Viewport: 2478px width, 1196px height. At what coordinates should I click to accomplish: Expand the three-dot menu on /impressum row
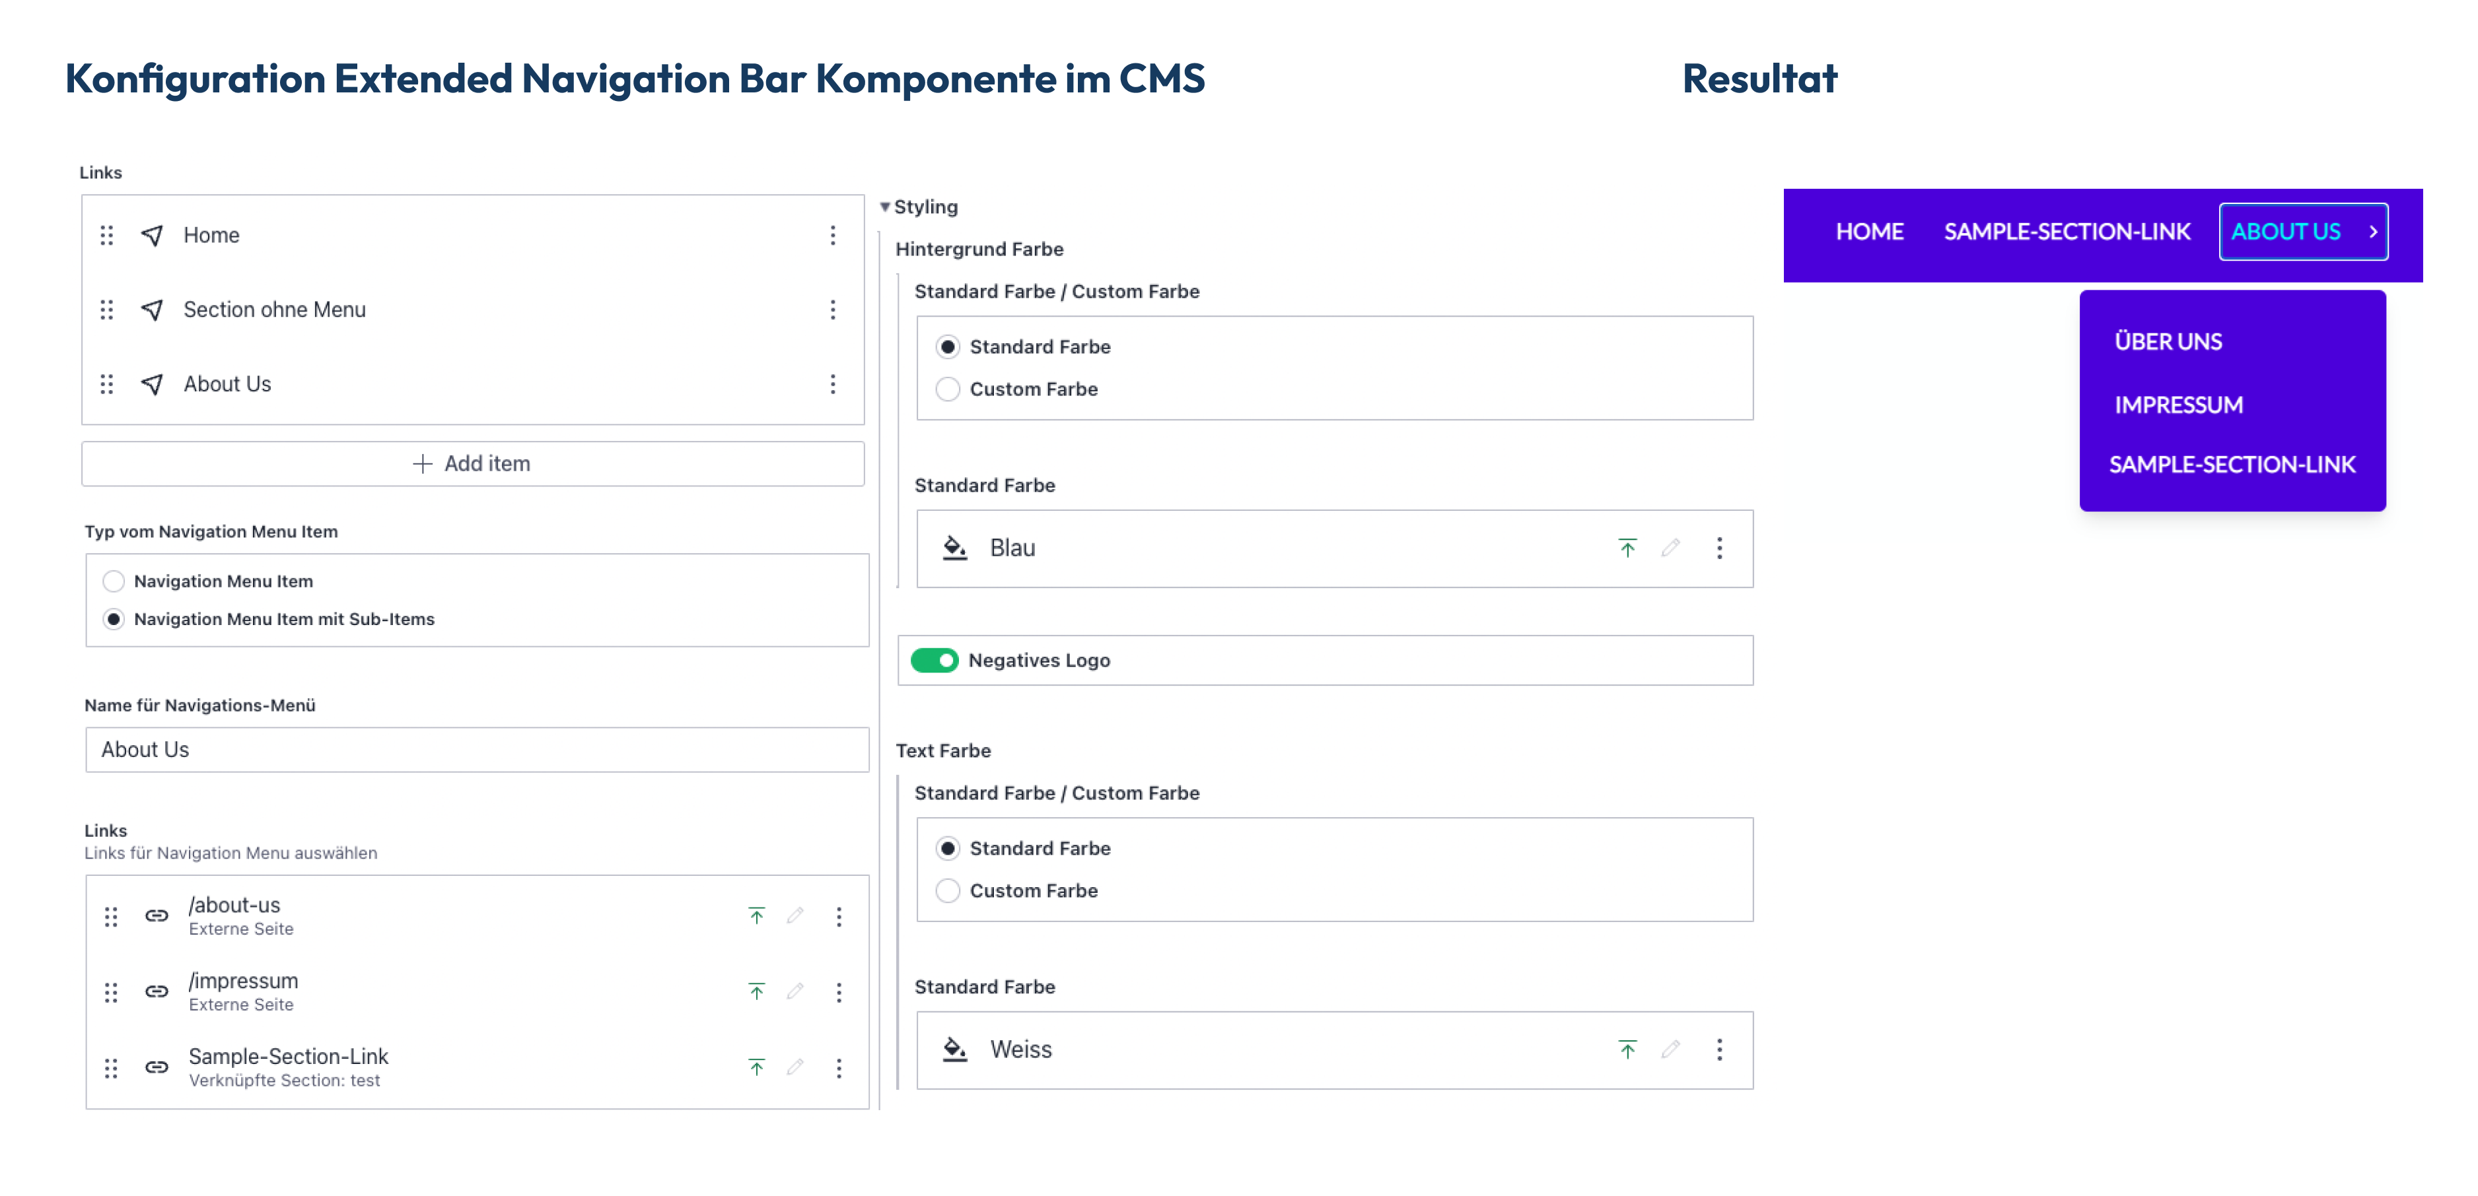(x=837, y=991)
